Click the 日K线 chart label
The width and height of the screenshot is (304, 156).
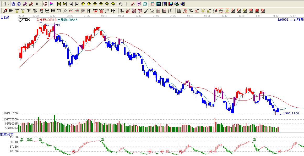pyautogui.click(x=5, y=17)
